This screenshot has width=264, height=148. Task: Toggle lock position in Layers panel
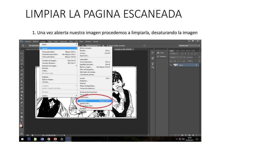[x=181, y=61]
